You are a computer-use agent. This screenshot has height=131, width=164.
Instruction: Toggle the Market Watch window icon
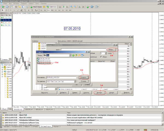pos(12,7)
